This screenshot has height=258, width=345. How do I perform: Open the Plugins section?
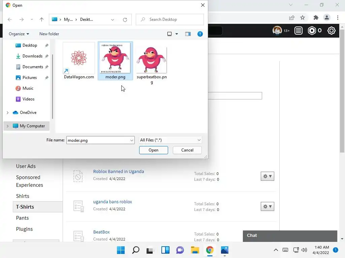click(x=24, y=229)
